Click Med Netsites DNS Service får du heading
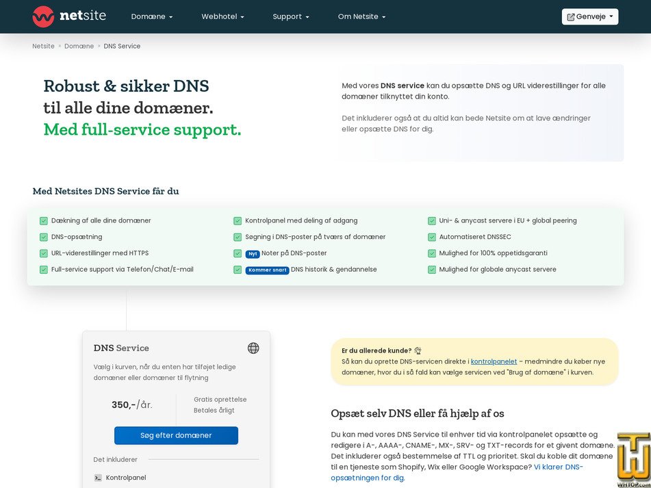Viewport: 651px width, 488px height. (106, 192)
